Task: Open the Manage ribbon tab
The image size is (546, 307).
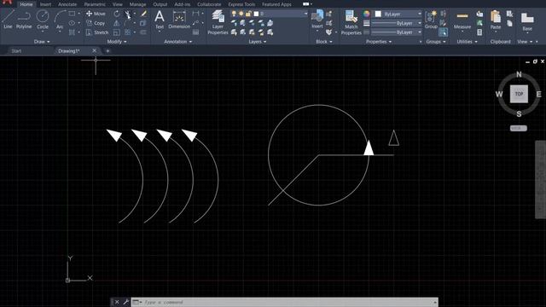Action: [x=137, y=4]
